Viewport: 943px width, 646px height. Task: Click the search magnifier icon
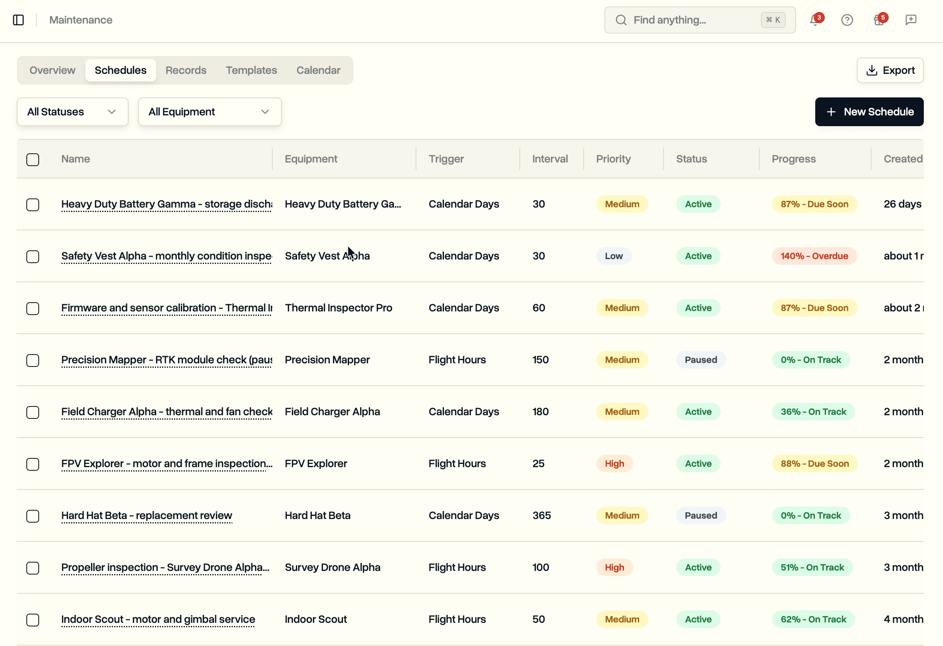point(621,20)
